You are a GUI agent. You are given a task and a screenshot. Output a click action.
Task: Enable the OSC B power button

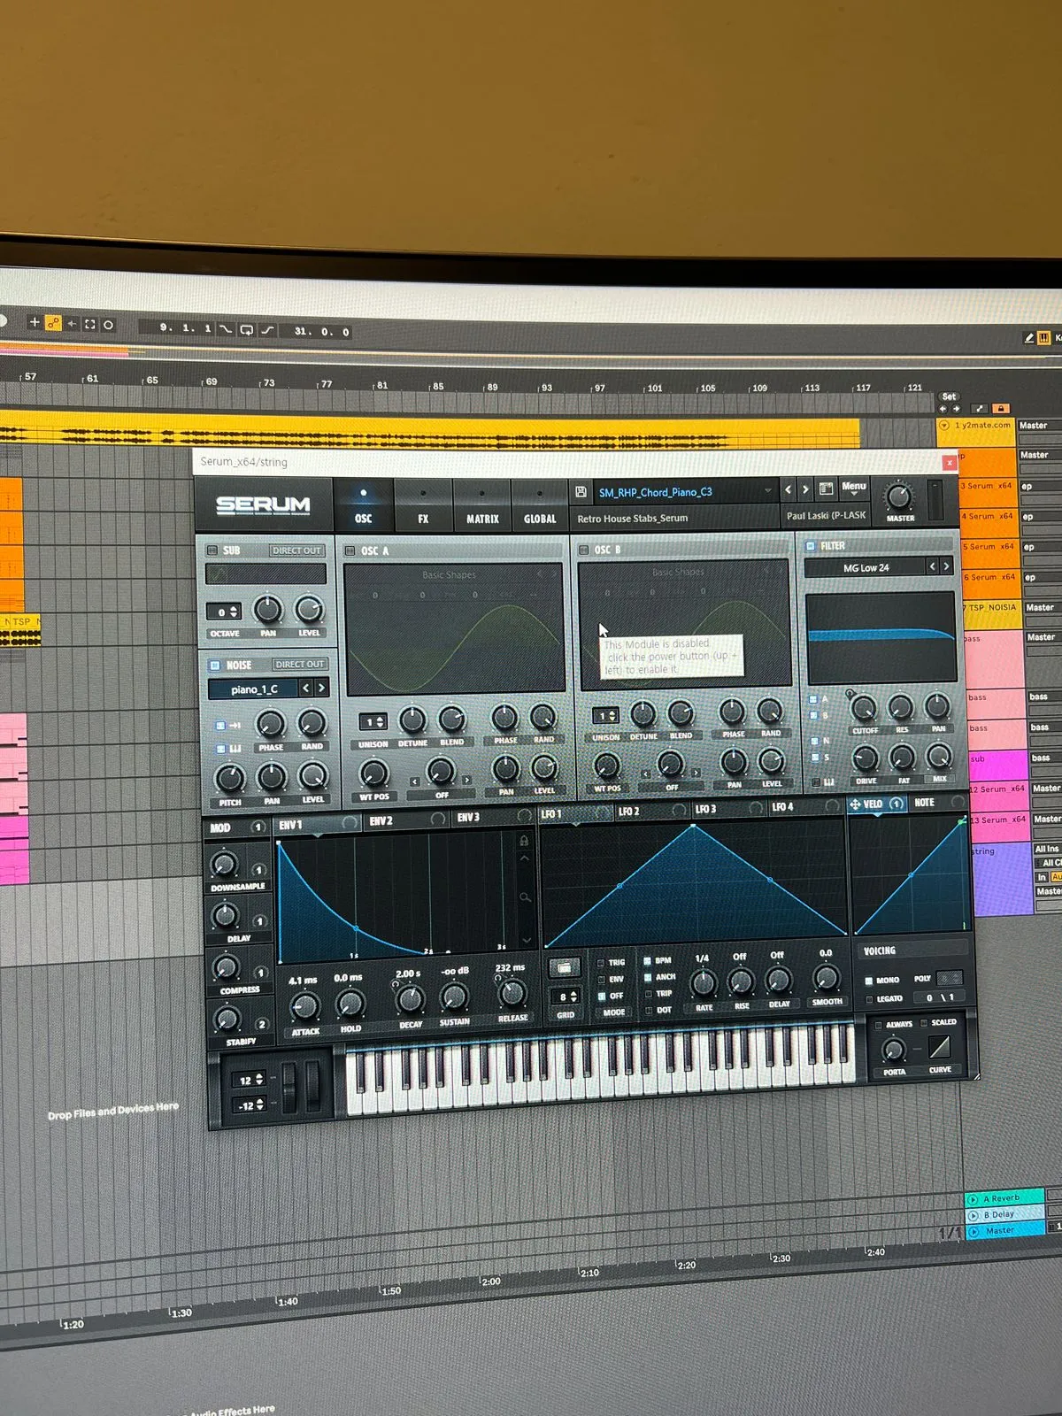[x=584, y=550]
